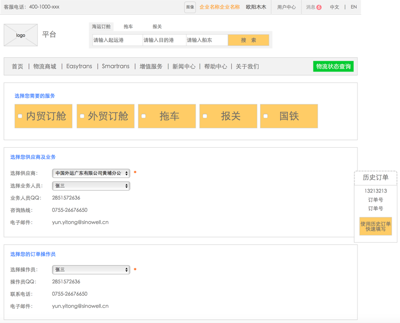Tick the 报关 service checkbox
Viewport: 400px width, 323px height.
(x=205, y=116)
